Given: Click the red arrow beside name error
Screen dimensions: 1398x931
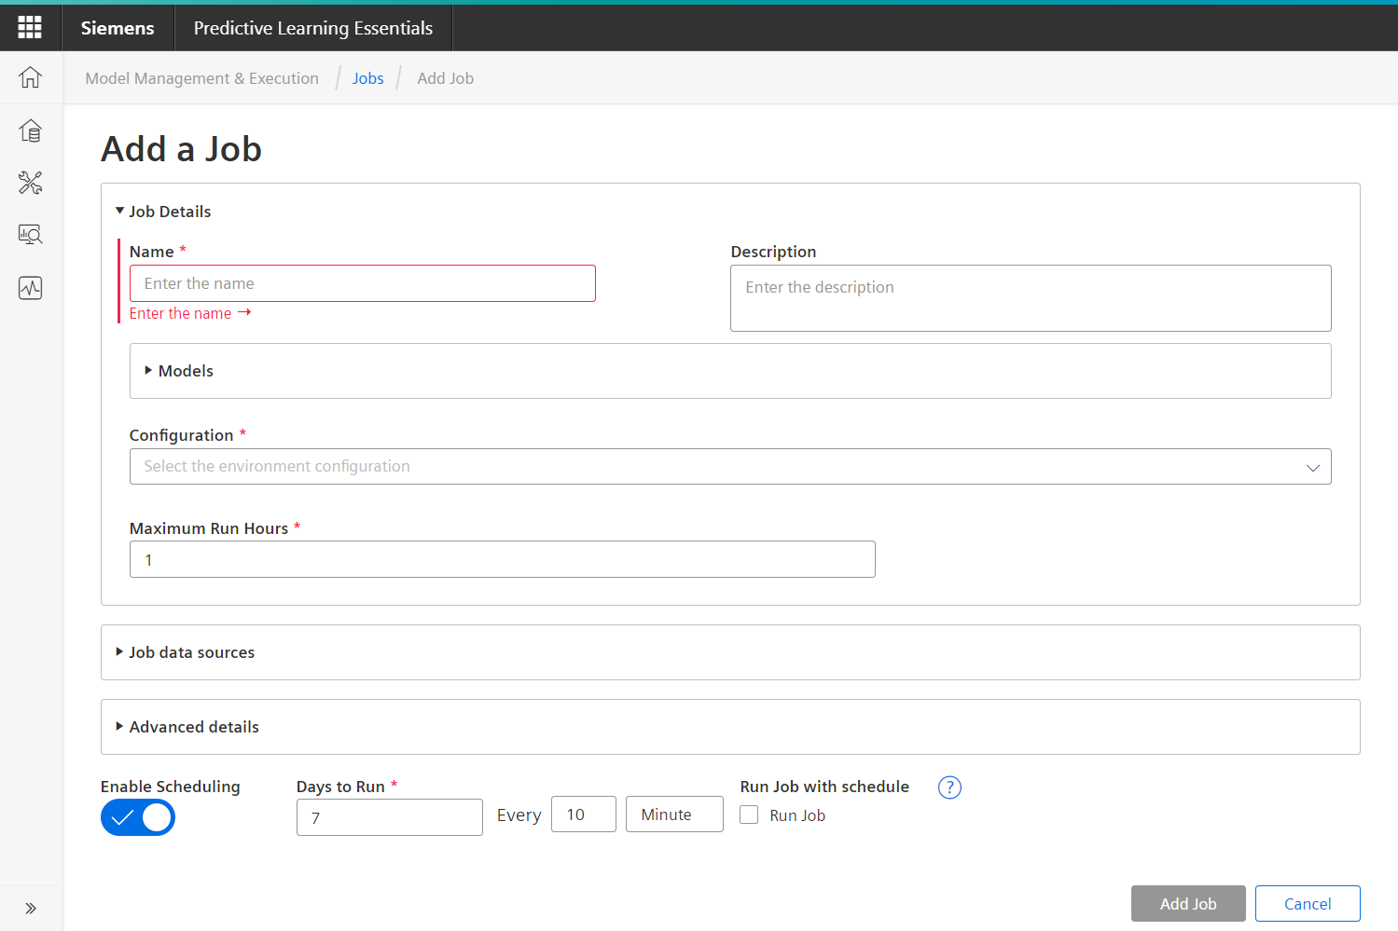Looking at the screenshot, I should [x=244, y=312].
